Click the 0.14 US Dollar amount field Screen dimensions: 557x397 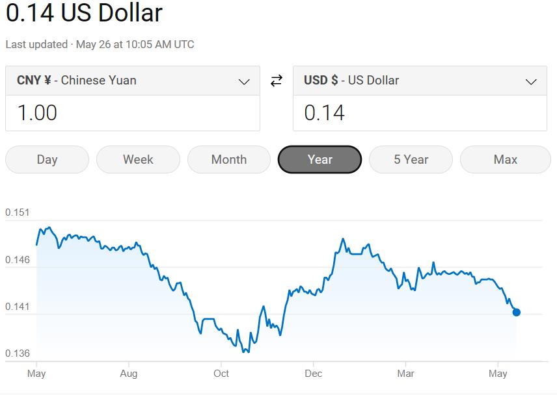[x=420, y=113]
